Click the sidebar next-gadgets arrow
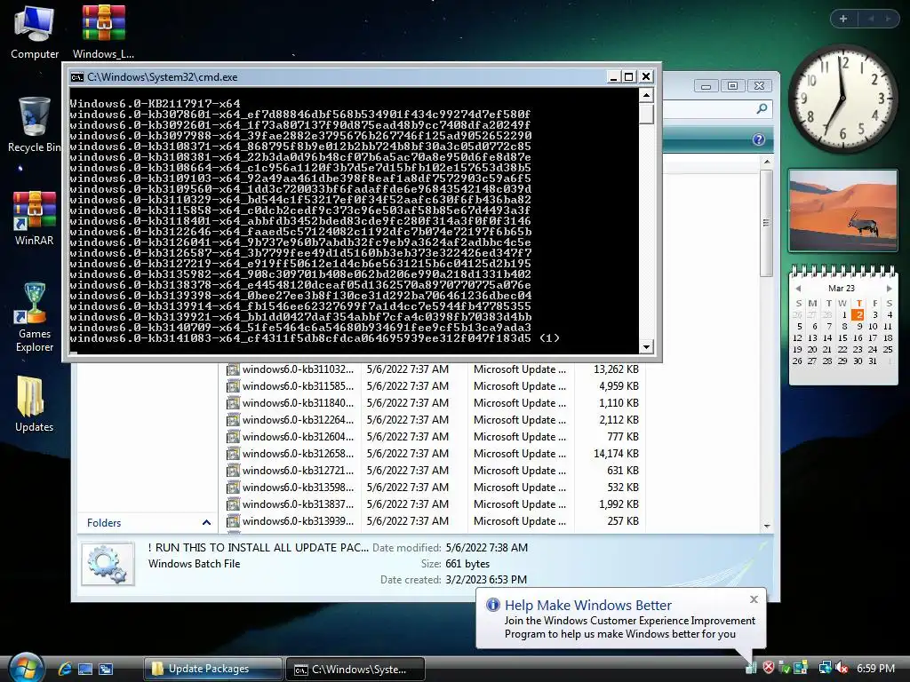 click(888, 19)
